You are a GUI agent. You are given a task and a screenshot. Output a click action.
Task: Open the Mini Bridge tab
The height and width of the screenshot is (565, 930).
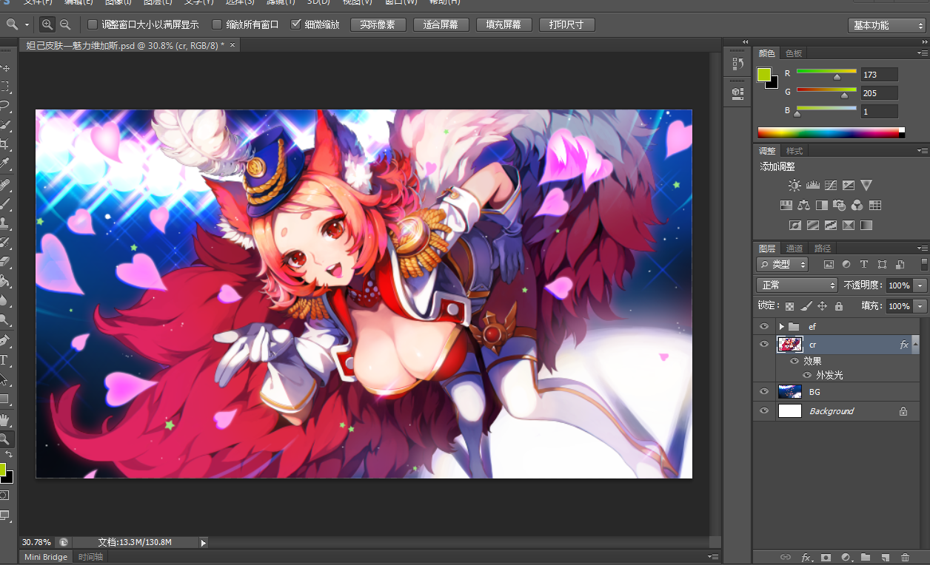(x=46, y=557)
